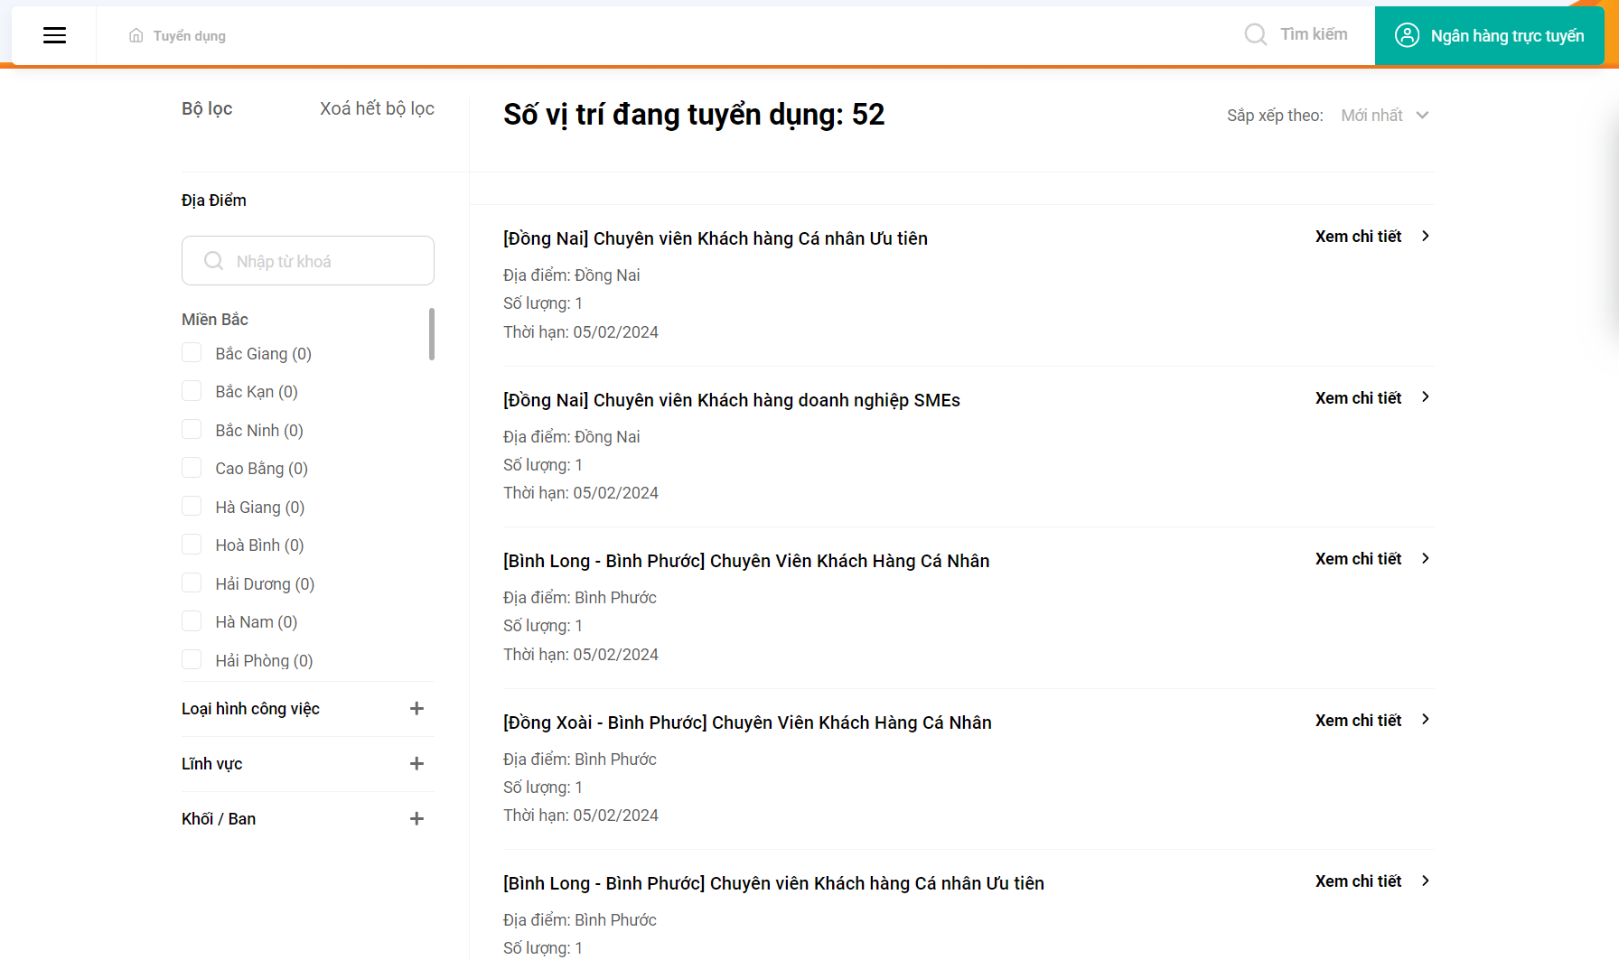Click the Tìm kiếm search text
1619x960 pixels.
point(1314,34)
